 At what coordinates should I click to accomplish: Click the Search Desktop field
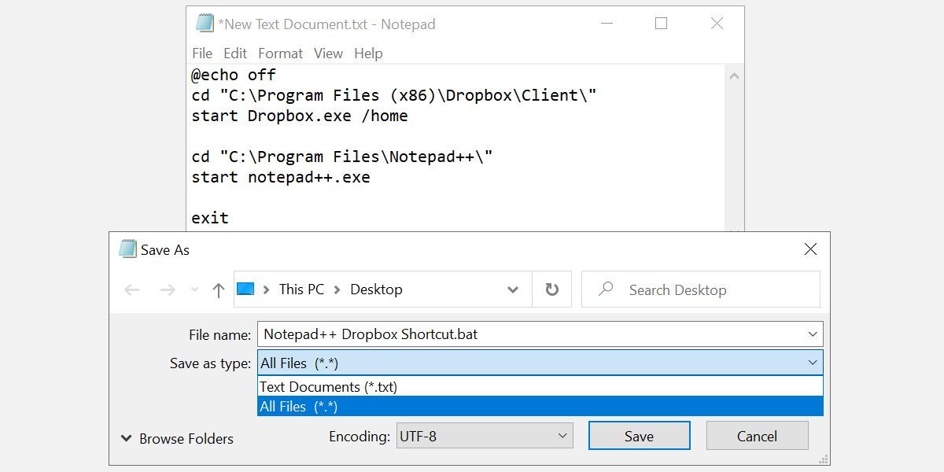pos(708,290)
